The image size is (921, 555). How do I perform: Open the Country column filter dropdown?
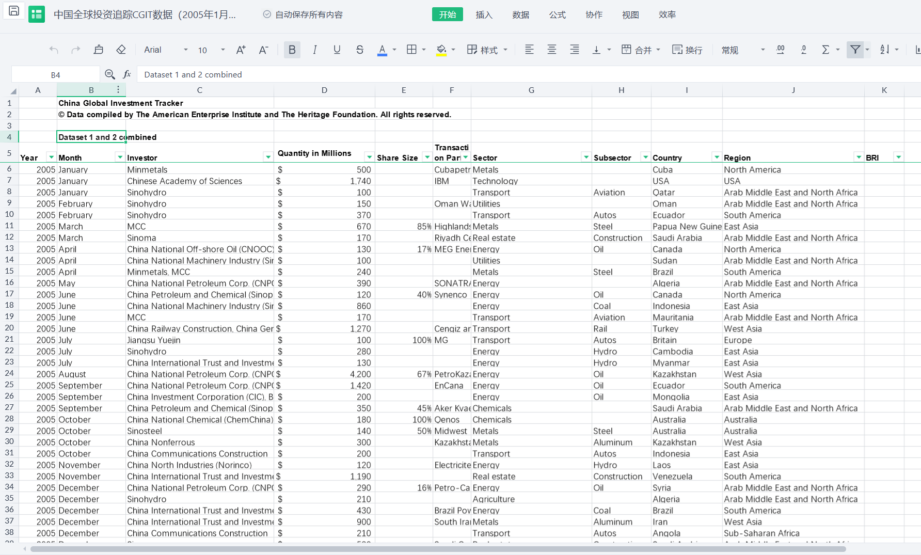coord(716,157)
